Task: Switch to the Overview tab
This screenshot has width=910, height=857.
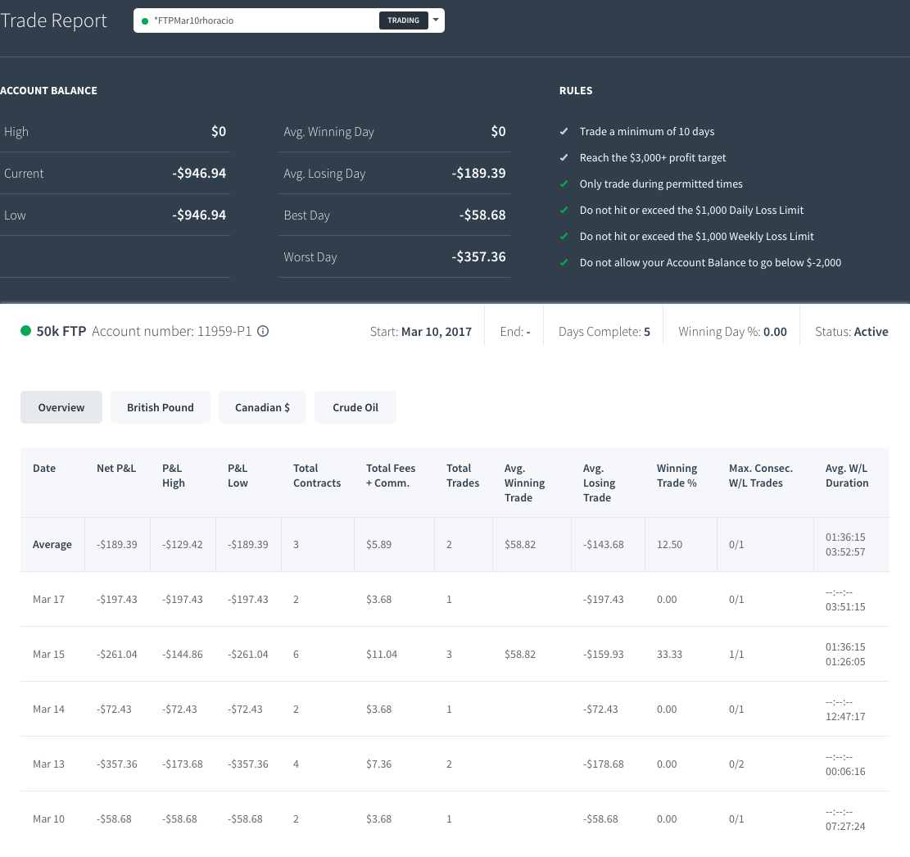Action: [x=61, y=407]
